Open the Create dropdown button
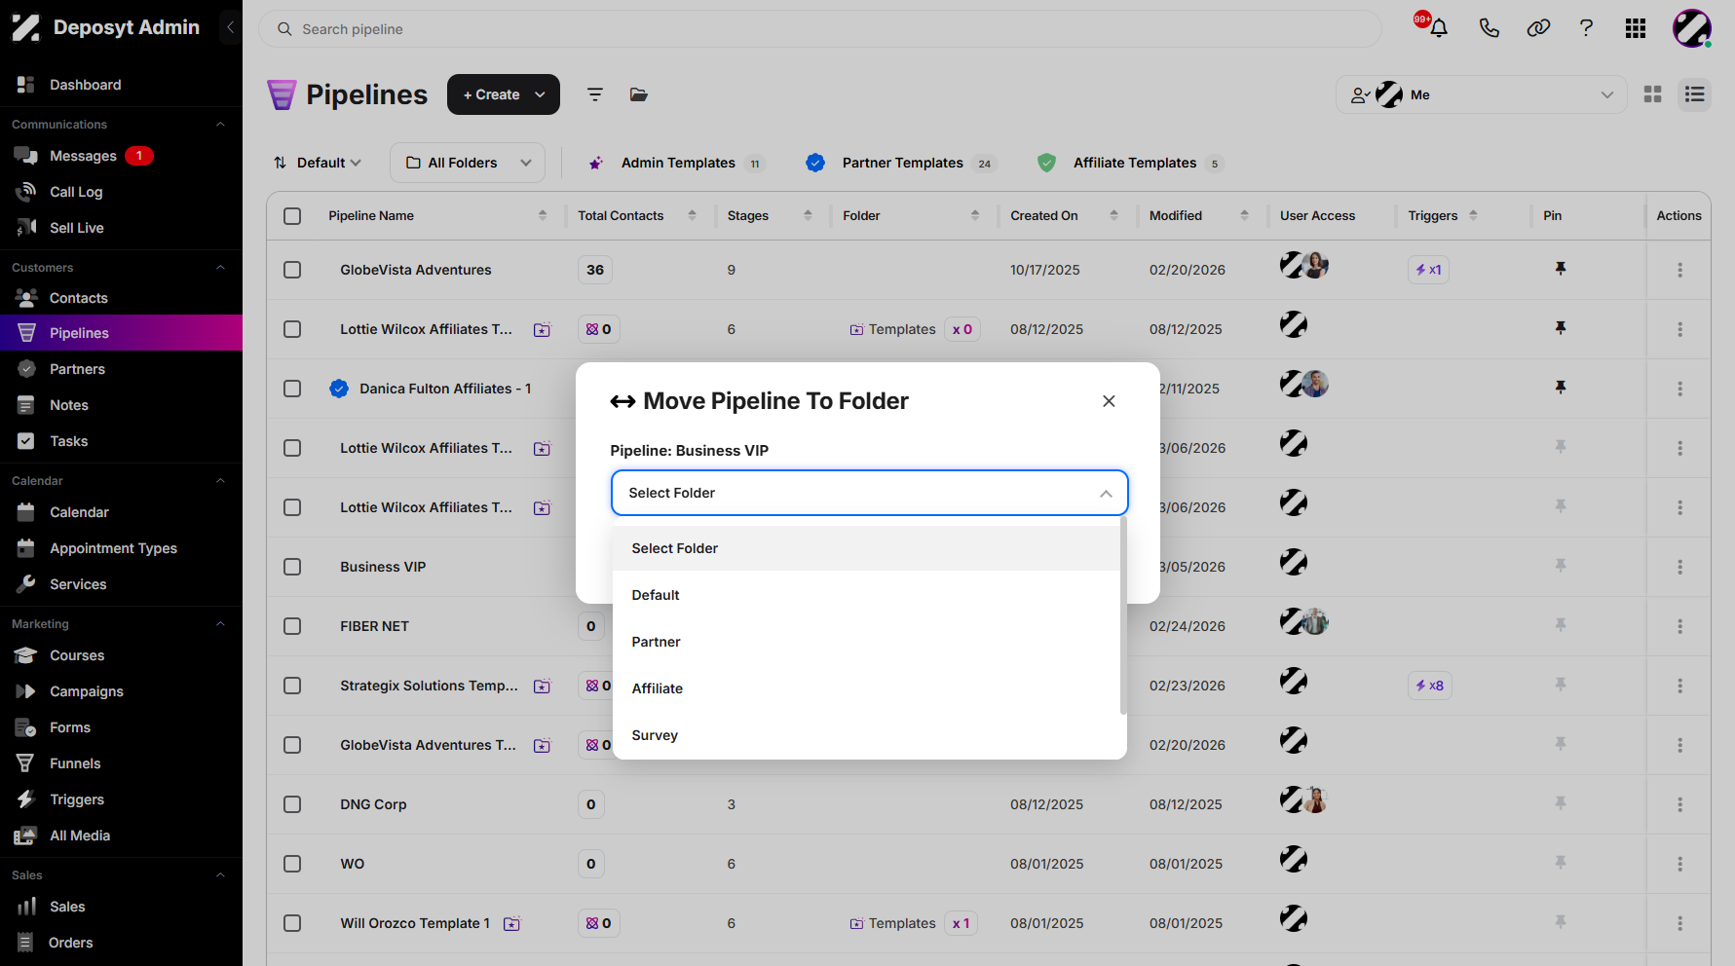The height and width of the screenshot is (966, 1735). (x=503, y=94)
